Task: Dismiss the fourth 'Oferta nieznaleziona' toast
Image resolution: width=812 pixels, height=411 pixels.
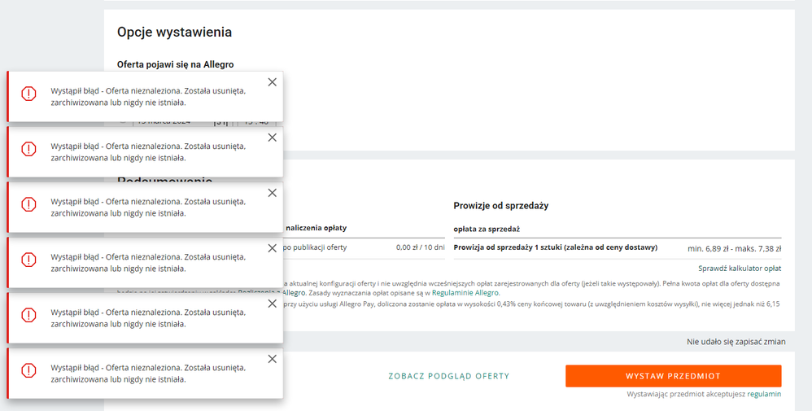Action: (273, 249)
